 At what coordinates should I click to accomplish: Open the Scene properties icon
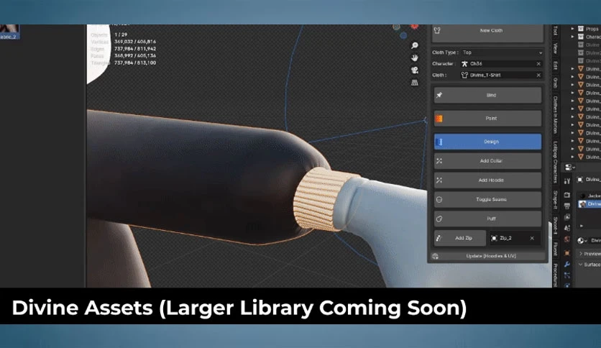[x=567, y=229]
